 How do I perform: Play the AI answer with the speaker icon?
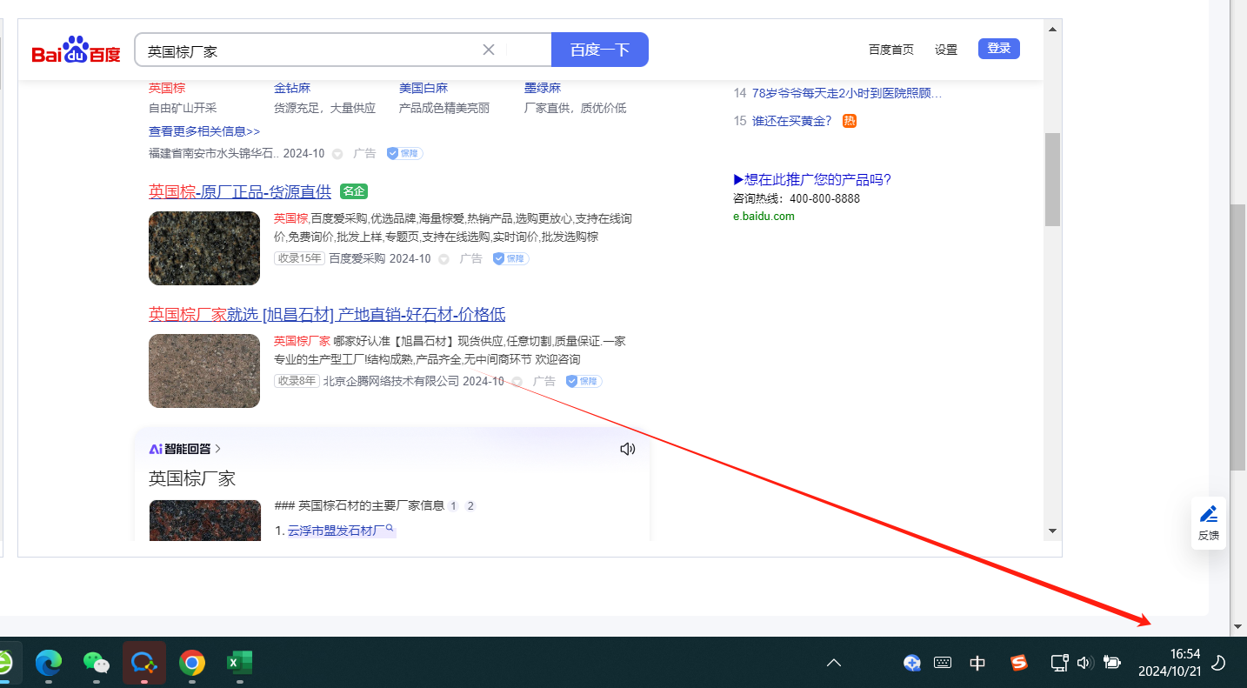627,449
